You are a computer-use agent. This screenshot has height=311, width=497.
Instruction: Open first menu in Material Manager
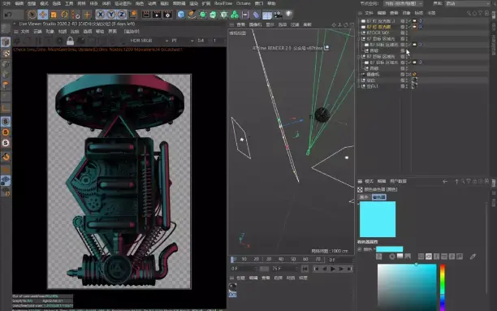tap(240, 278)
